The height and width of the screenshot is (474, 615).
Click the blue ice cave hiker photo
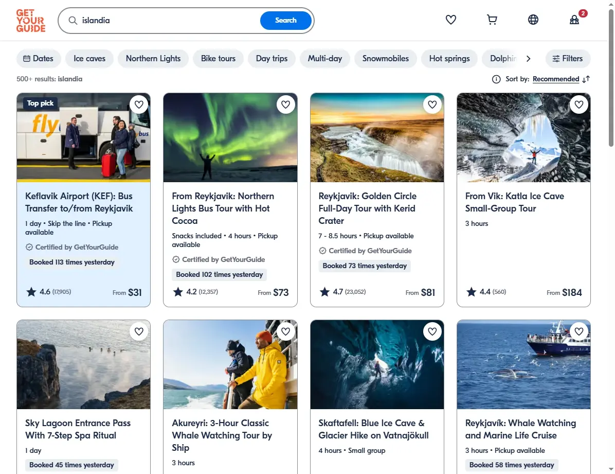(377, 364)
